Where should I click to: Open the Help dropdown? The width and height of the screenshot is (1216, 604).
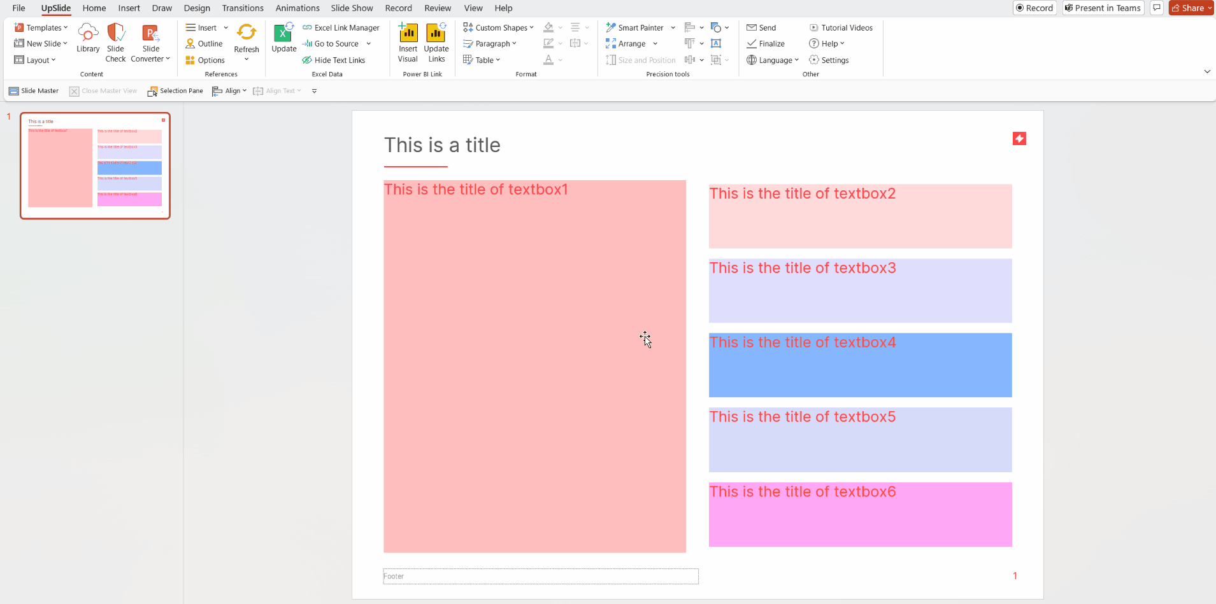click(x=827, y=44)
